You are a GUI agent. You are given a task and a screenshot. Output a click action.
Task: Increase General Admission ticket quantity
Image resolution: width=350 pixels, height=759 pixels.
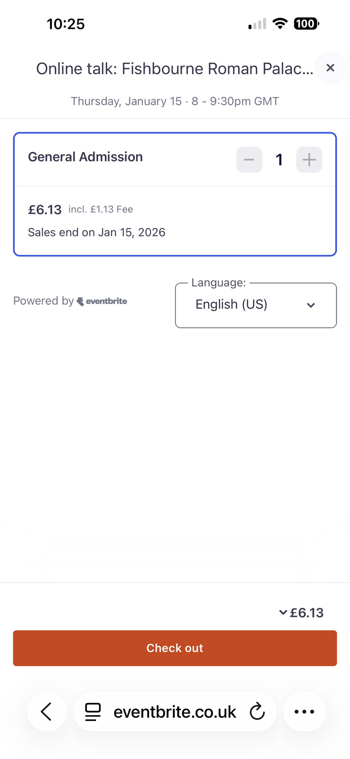point(309,160)
